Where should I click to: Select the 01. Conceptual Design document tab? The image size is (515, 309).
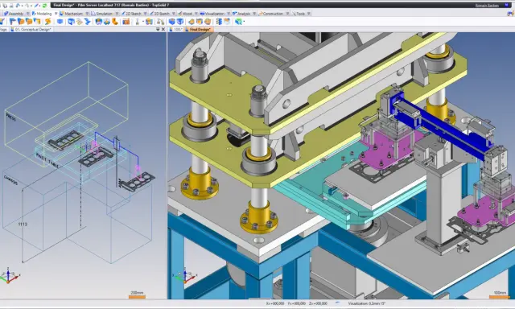(x=31, y=29)
